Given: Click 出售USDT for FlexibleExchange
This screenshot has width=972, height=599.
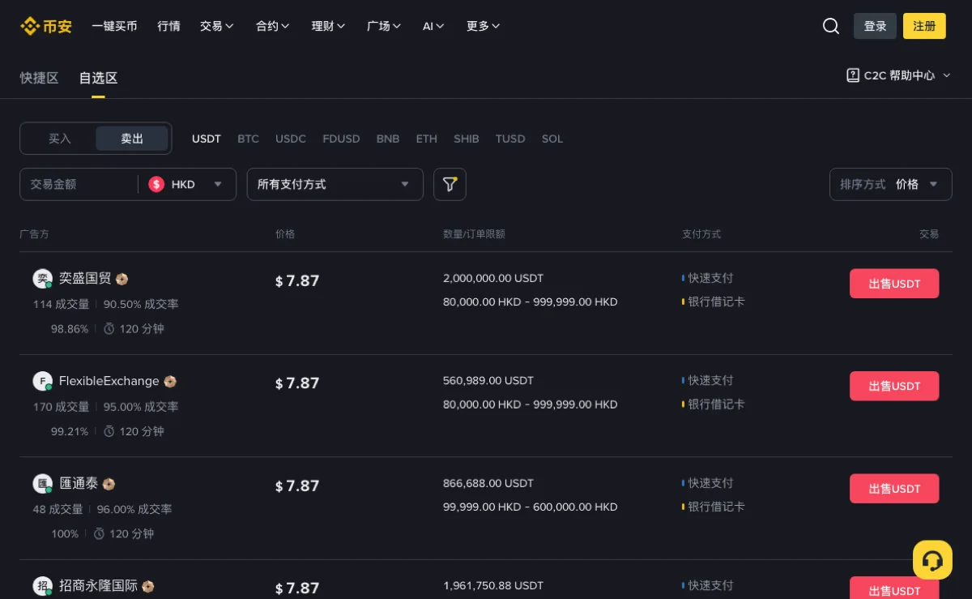Looking at the screenshot, I should coord(894,386).
